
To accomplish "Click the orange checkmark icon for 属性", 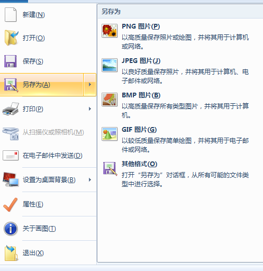I will click(11, 204).
